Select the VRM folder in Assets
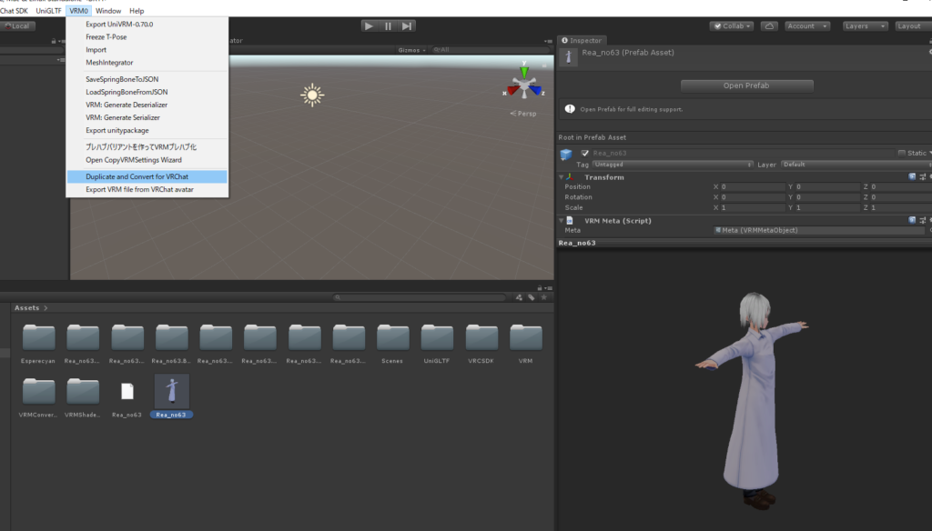Viewport: 932px width, 531px height. 525,344
